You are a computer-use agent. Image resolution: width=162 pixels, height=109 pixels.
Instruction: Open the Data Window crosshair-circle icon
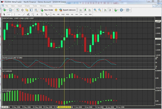click(22, 10)
